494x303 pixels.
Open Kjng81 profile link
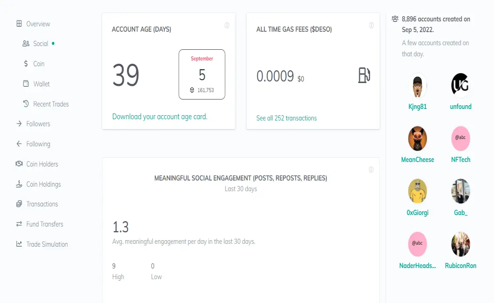pos(417,106)
